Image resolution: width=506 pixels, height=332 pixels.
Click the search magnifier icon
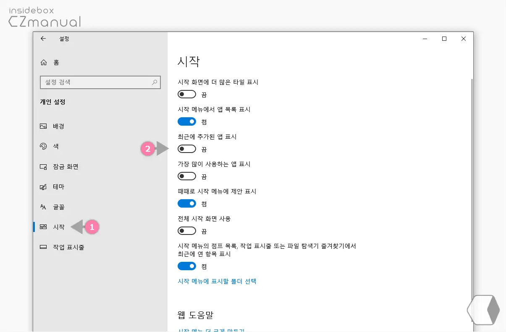click(x=155, y=82)
